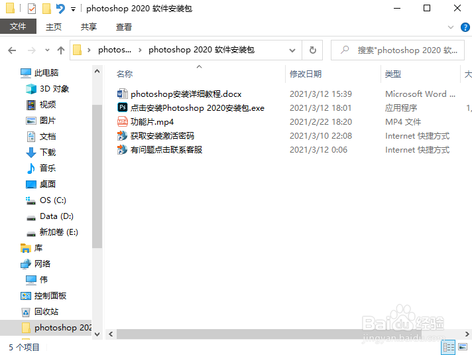Click the MP4 icon of 功能片.mp4
Image resolution: width=472 pixels, height=355 pixels.
tap(122, 121)
